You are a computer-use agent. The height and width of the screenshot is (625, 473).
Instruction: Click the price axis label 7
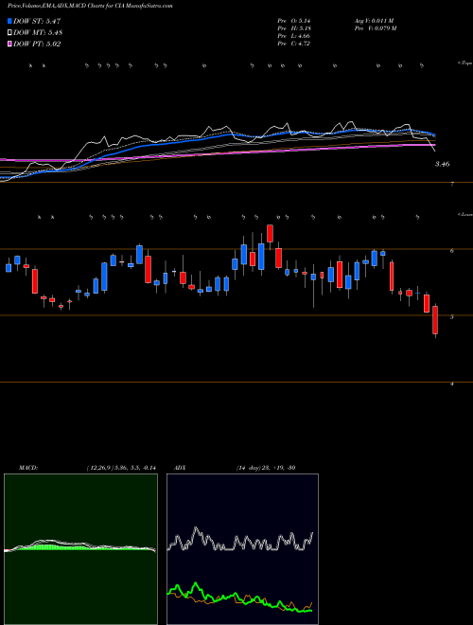click(x=452, y=184)
